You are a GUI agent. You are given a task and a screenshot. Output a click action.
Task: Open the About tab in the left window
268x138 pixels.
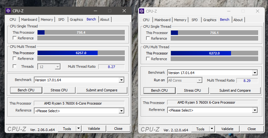point(105,20)
